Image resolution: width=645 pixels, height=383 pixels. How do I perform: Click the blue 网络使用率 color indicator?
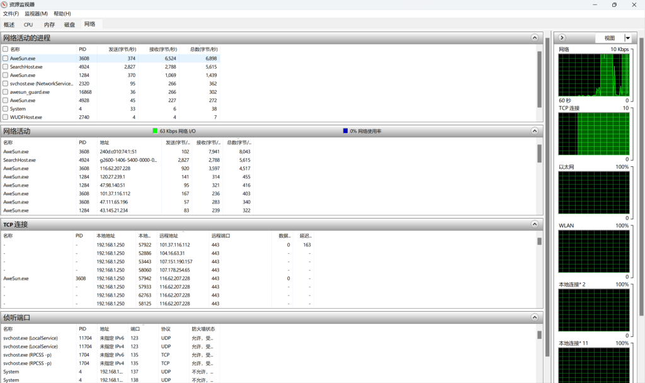tap(345, 131)
